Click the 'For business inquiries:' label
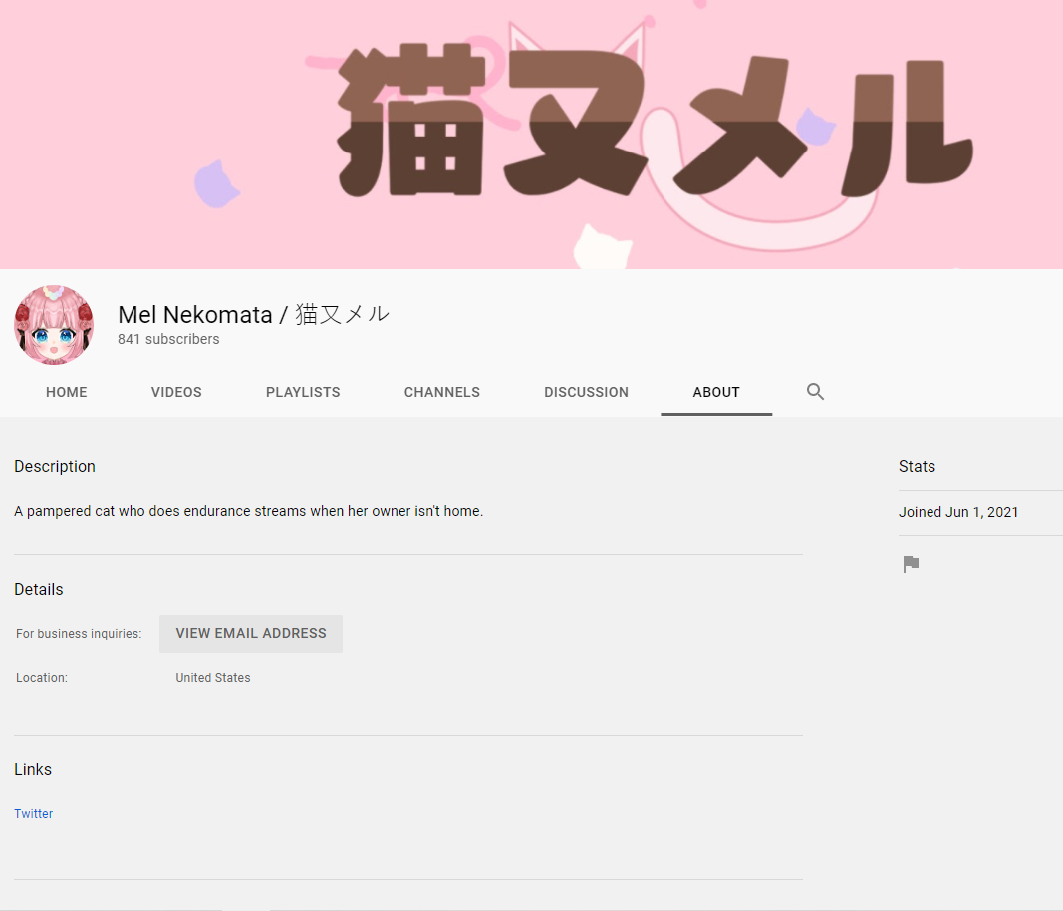This screenshot has width=1063, height=911. click(79, 634)
